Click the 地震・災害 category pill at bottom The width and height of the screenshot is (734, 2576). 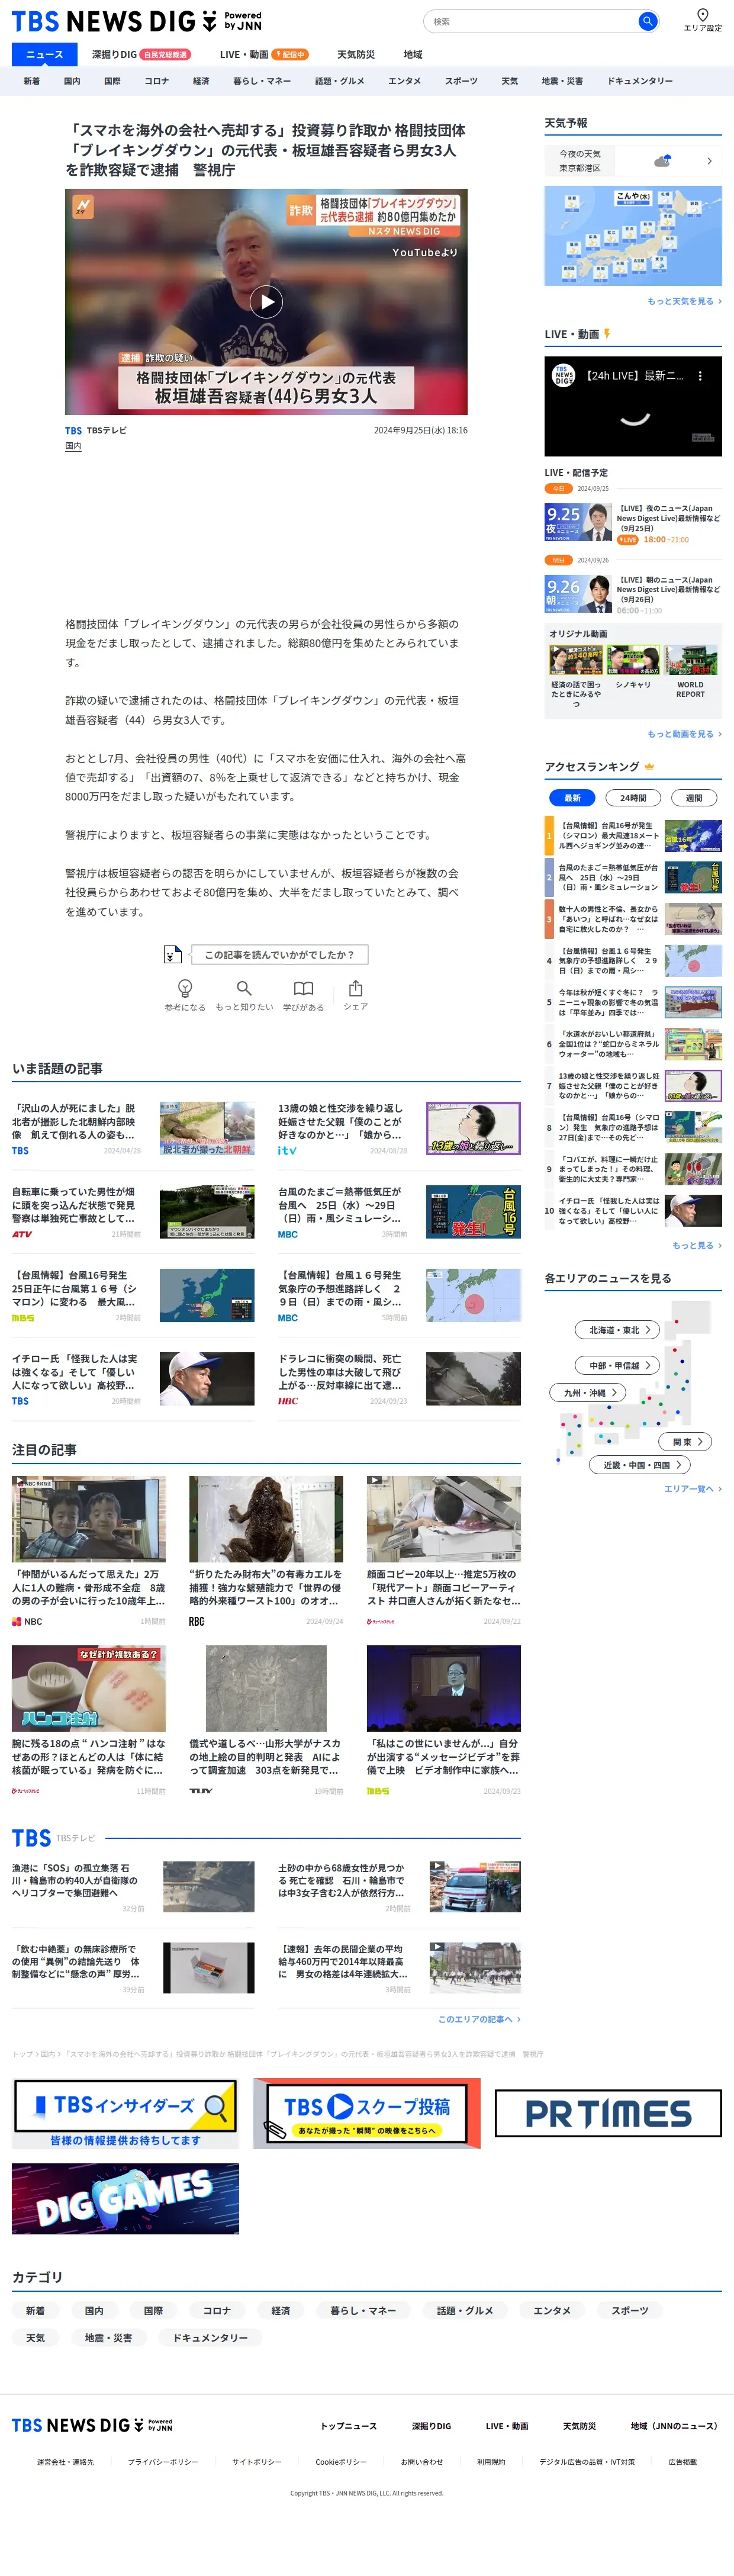click(108, 2338)
